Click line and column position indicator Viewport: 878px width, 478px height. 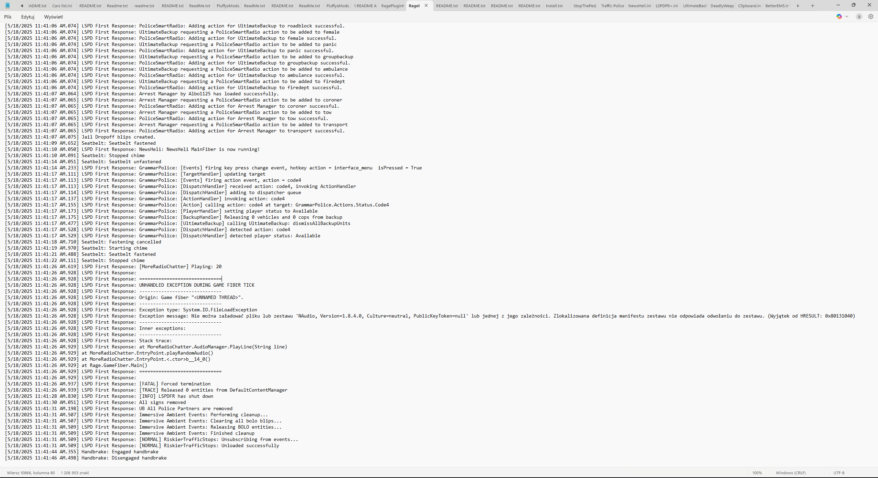click(31, 473)
